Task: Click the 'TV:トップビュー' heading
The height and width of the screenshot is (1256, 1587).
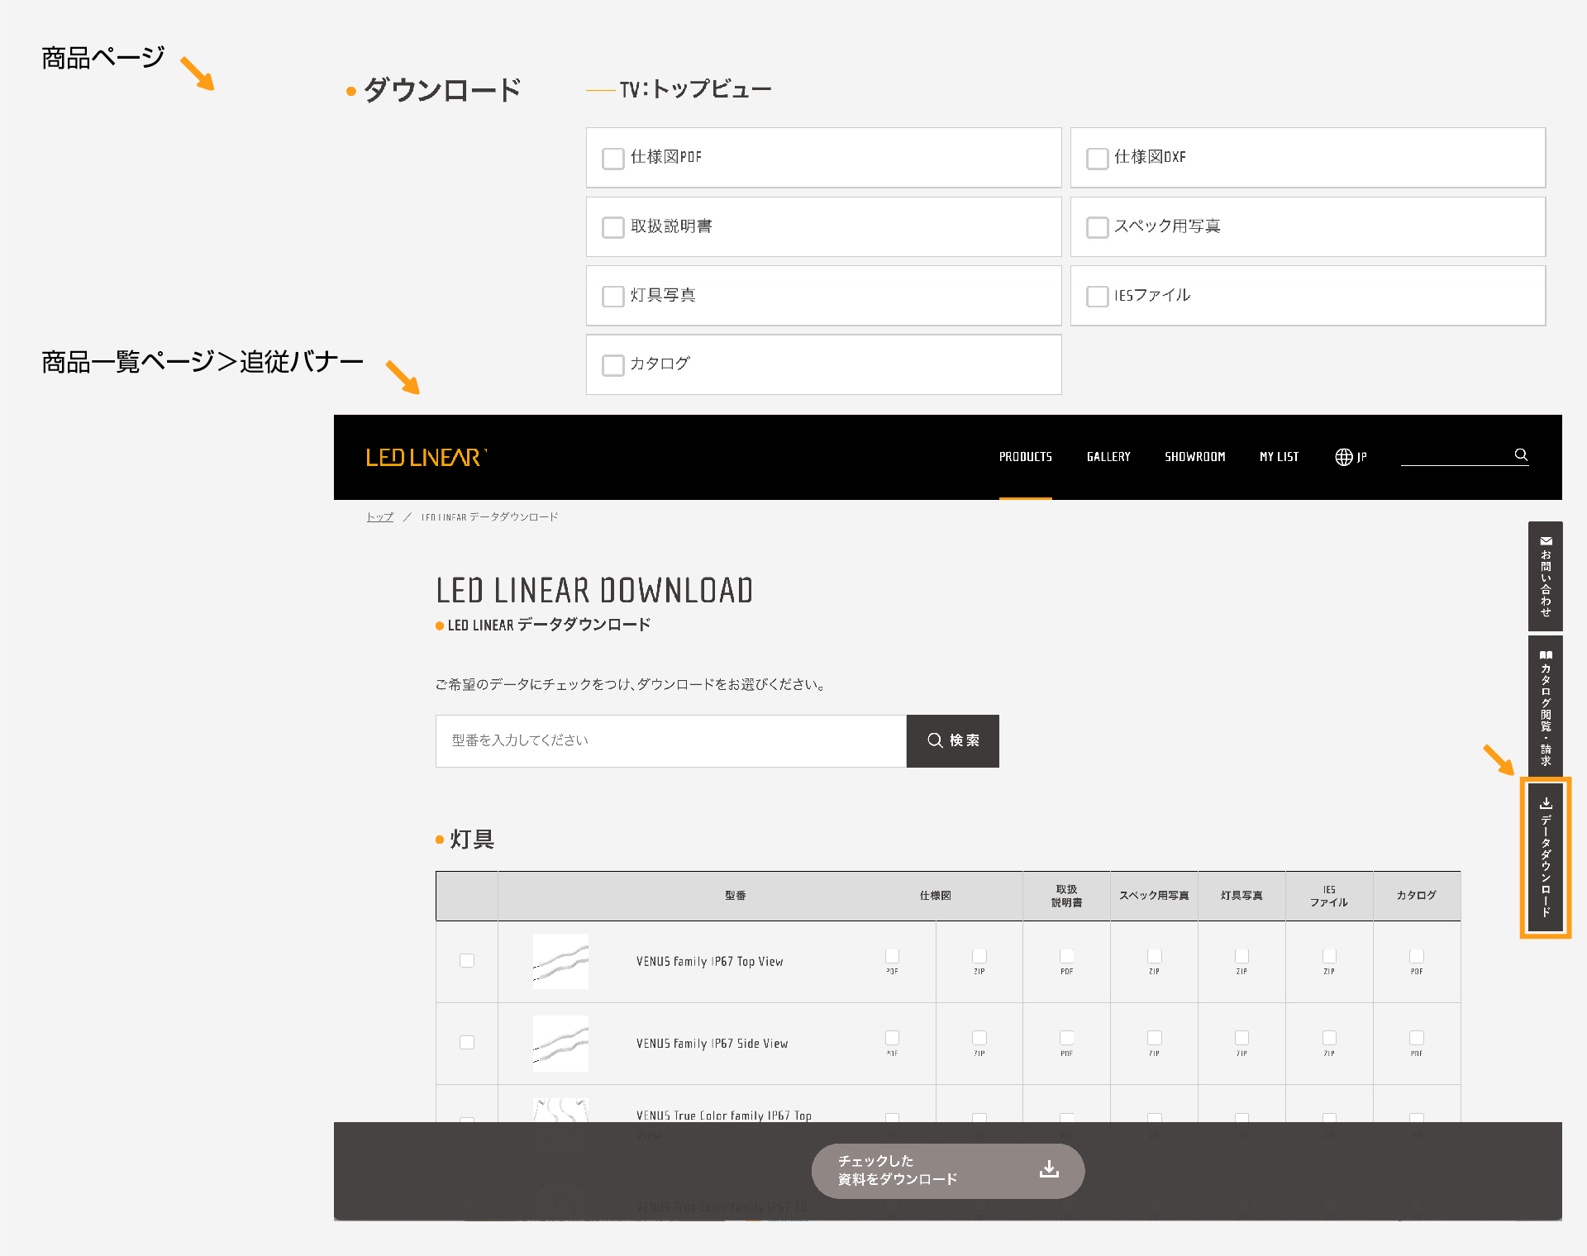Action: pyautogui.click(x=695, y=89)
